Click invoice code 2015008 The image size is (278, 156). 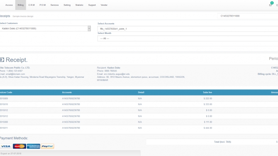point(4,122)
